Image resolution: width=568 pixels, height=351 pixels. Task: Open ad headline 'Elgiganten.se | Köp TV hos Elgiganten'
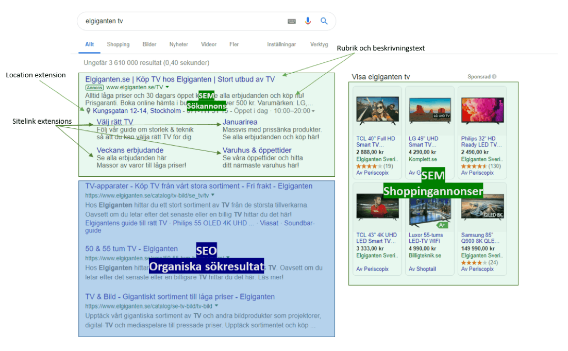(x=180, y=79)
